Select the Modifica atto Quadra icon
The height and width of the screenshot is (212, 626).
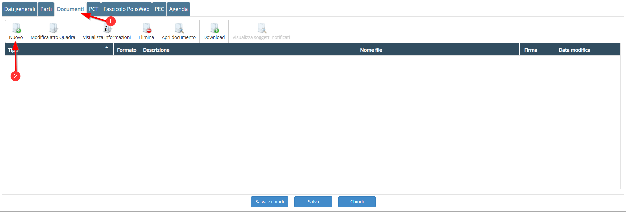[x=53, y=29]
